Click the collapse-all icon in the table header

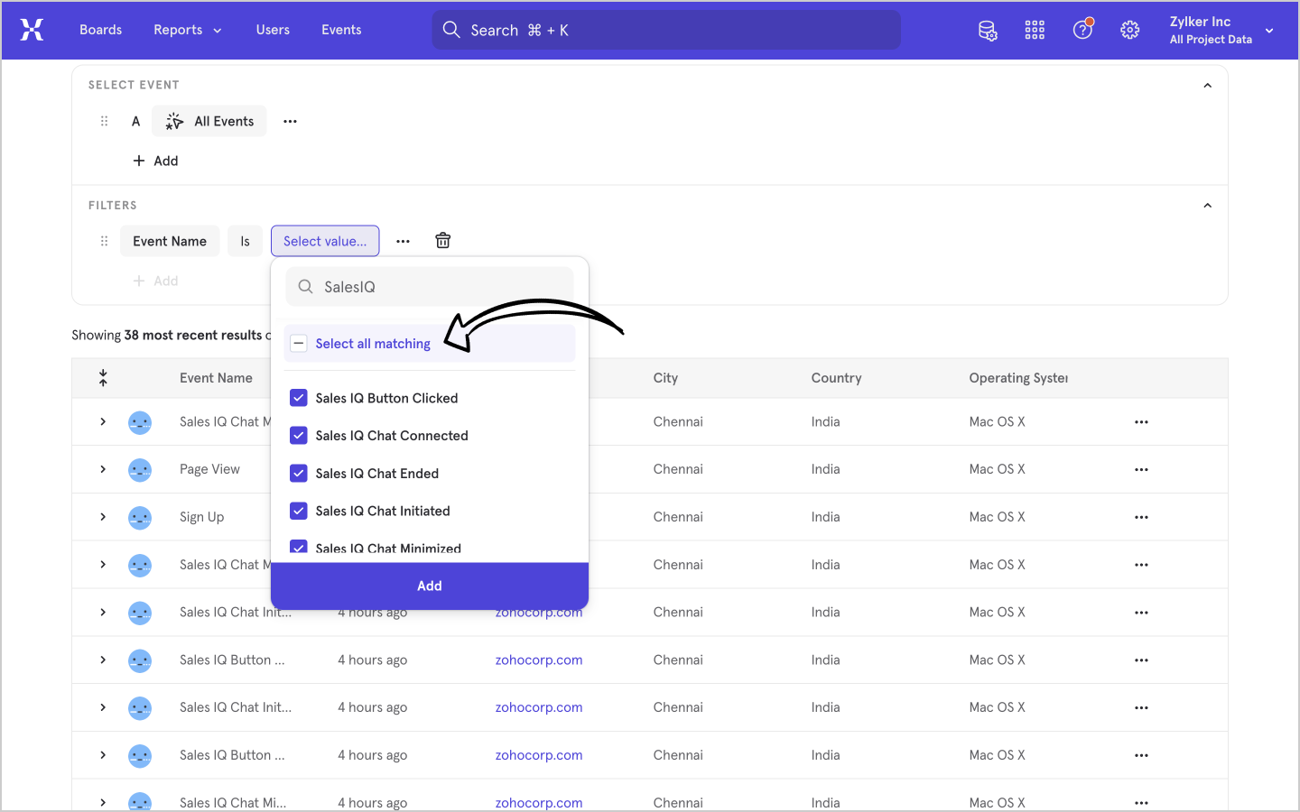tap(103, 378)
